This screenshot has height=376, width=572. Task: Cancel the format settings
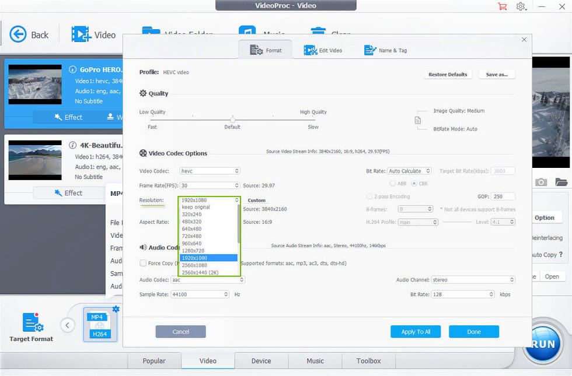(180, 332)
